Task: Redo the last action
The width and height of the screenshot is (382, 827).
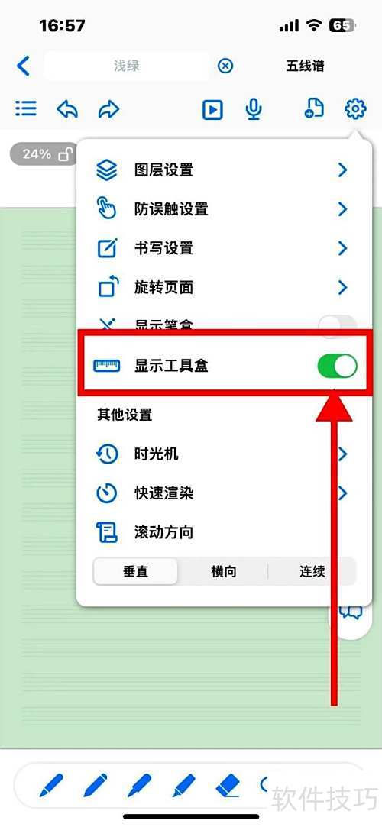Action: point(108,109)
